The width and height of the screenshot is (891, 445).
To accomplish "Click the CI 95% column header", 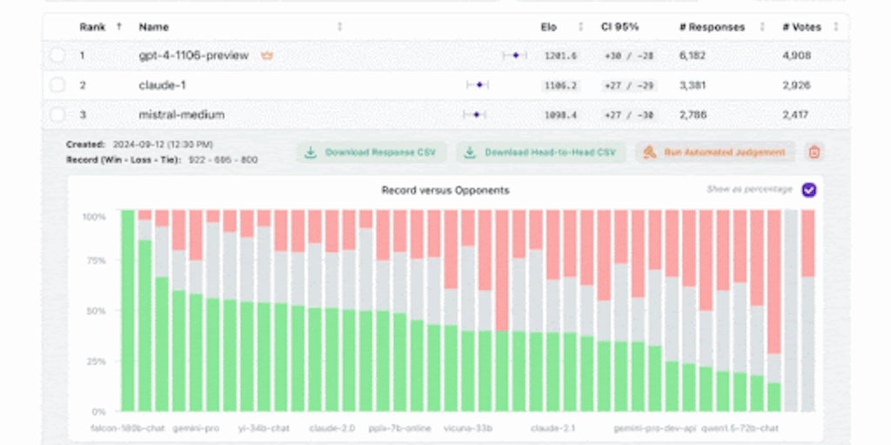I will pyautogui.click(x=619, y=27).
